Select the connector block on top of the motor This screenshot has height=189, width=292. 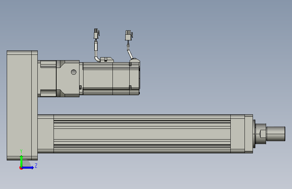click(x=107, y=60)
